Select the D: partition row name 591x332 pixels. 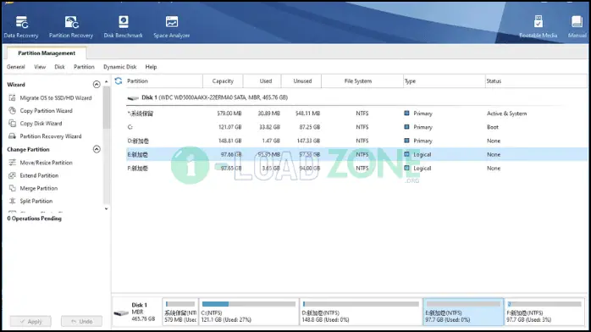tap(138, 141)
